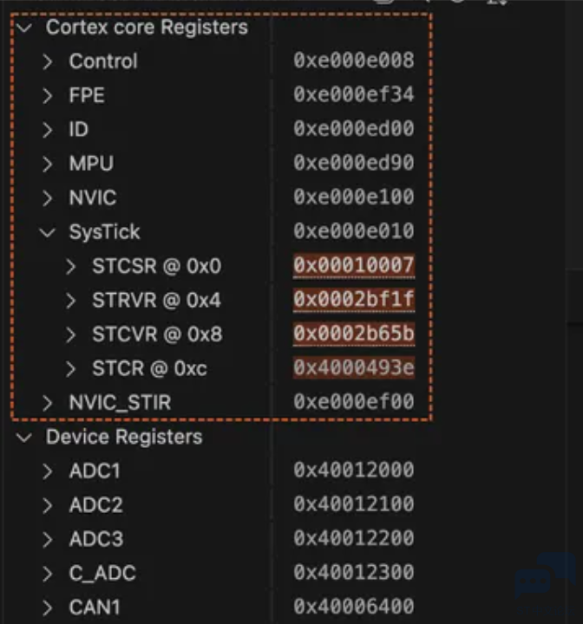Viewport: 583px width, 624px height.
Task: Collapse the Device Registers section
Action: (x=24, y=437)
